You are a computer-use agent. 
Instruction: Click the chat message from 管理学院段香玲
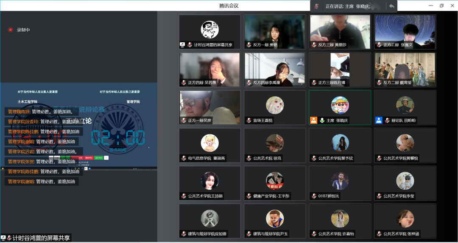coord(44,122)
